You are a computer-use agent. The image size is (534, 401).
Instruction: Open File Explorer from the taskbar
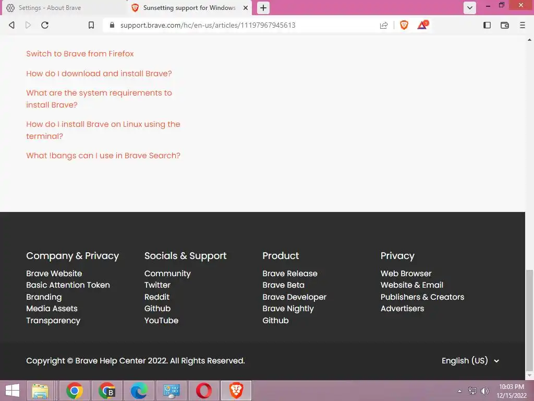point(40,391)
